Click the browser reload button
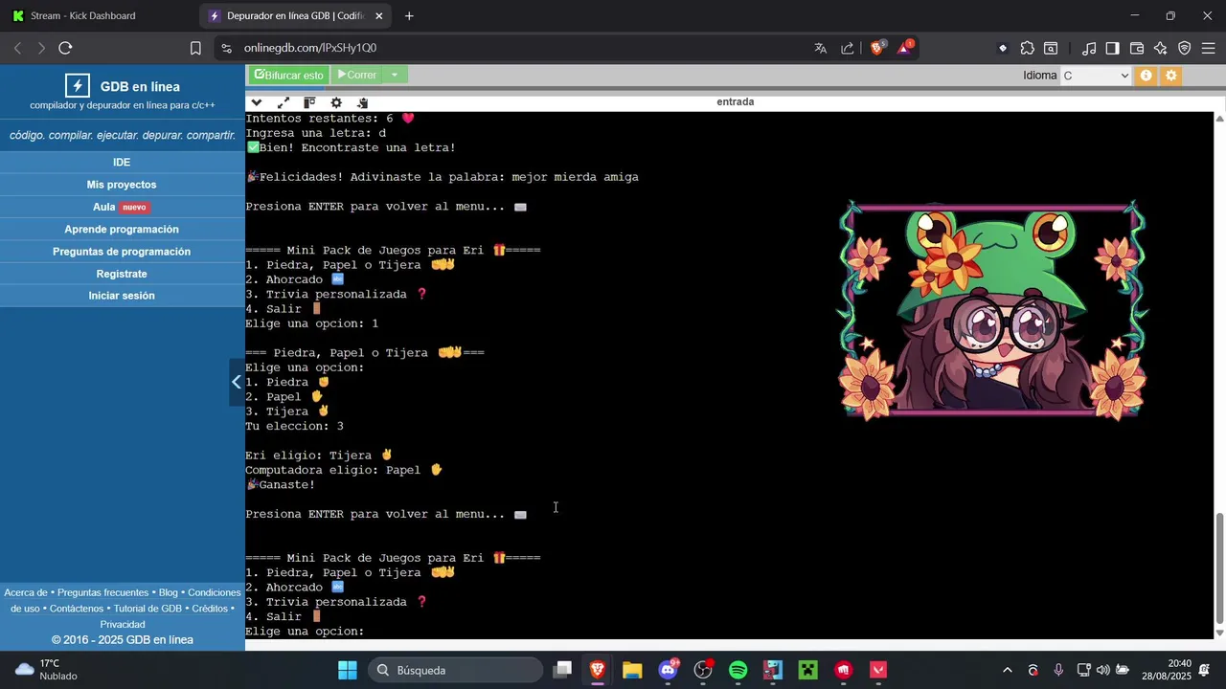This screenshot has height=689, width=1226. 65,48
